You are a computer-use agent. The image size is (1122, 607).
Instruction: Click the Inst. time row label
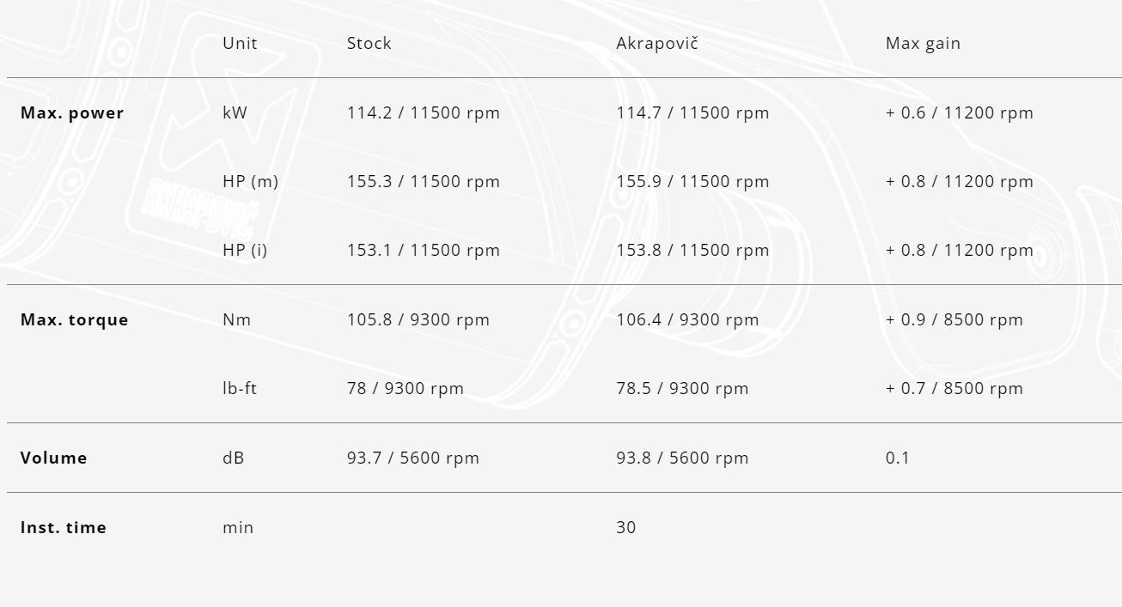64,527
